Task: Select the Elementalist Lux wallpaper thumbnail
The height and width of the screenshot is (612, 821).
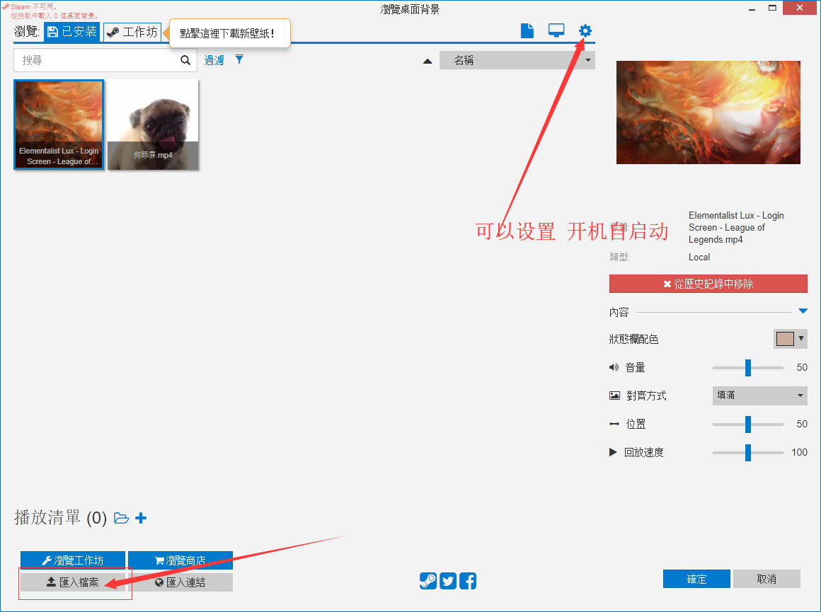Action: click(59, 125)
